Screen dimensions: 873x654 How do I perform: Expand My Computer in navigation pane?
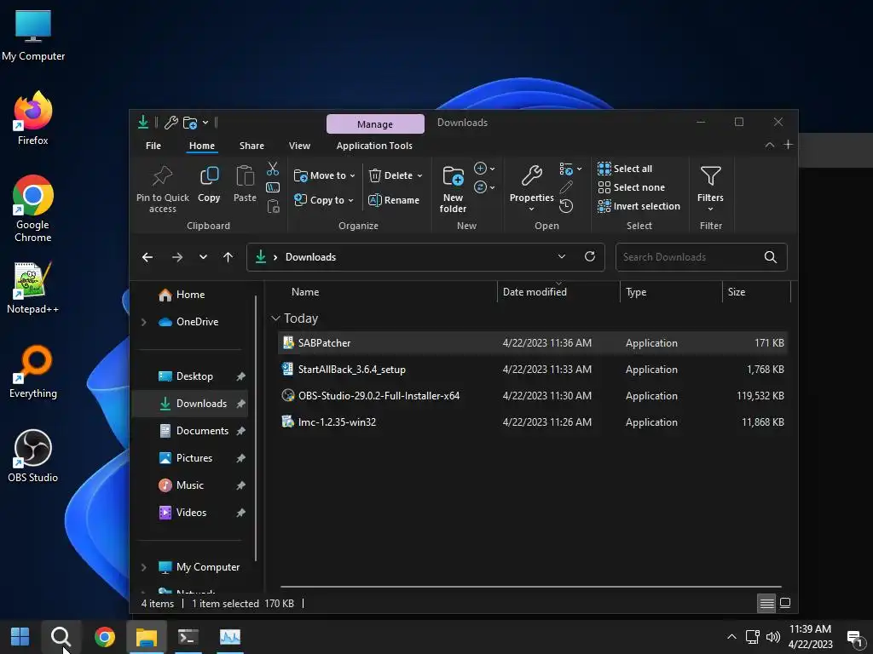(x=143, y=566)
